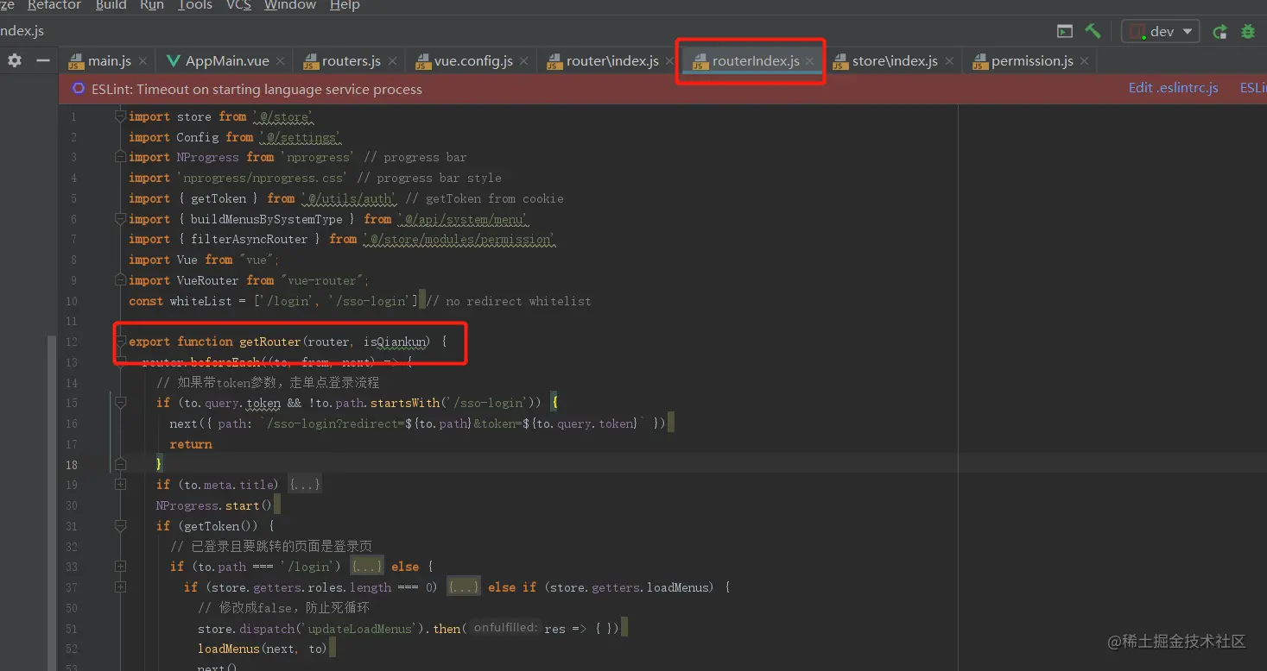Close the main.js editor tab

[143, 61]
